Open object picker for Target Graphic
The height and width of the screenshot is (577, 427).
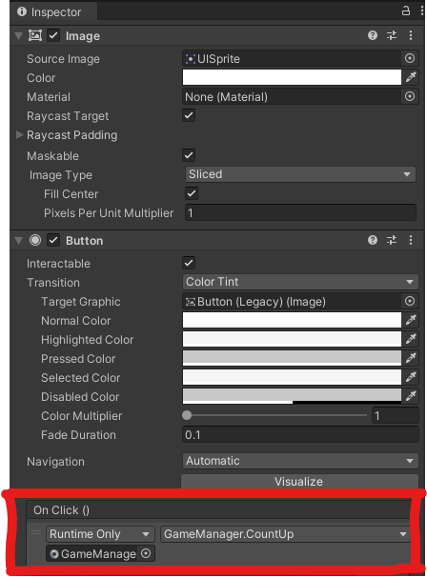[x=410, y=301]
